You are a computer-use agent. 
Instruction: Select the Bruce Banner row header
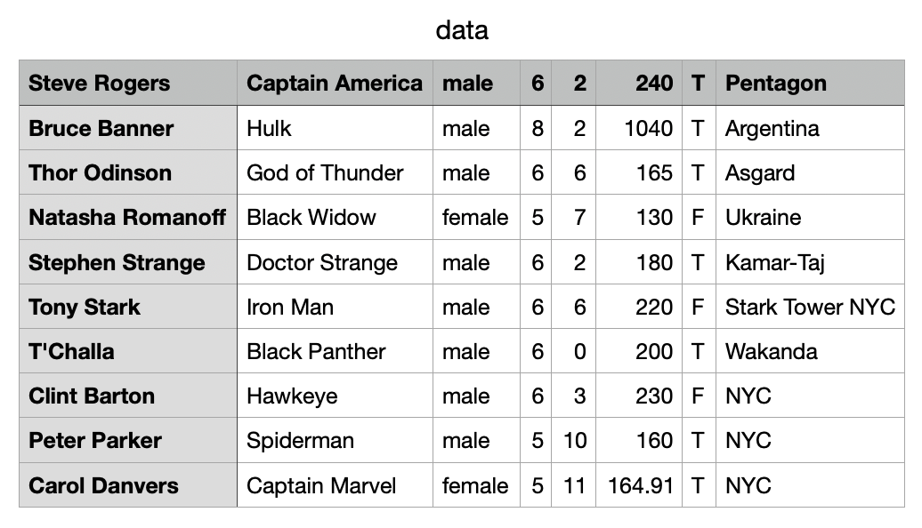coord(128,128)
